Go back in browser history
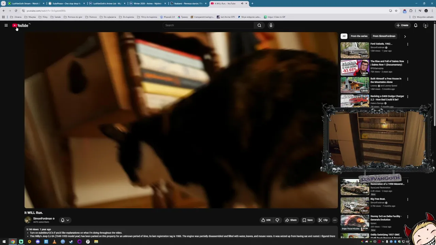The image size is (436, 245). click(4, 11)
